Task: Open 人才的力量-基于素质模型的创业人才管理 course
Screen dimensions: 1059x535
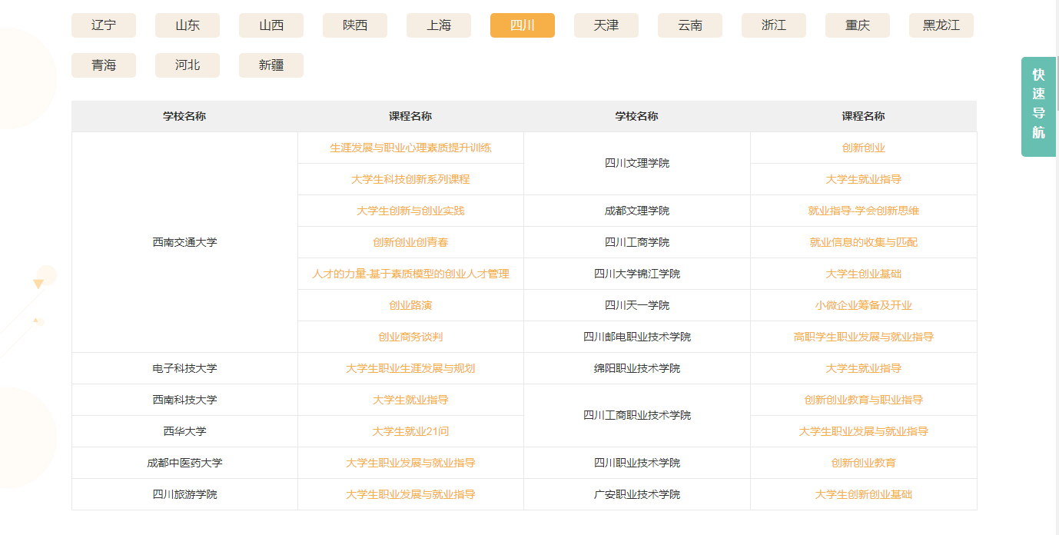Action: click(x=410, y=274)
